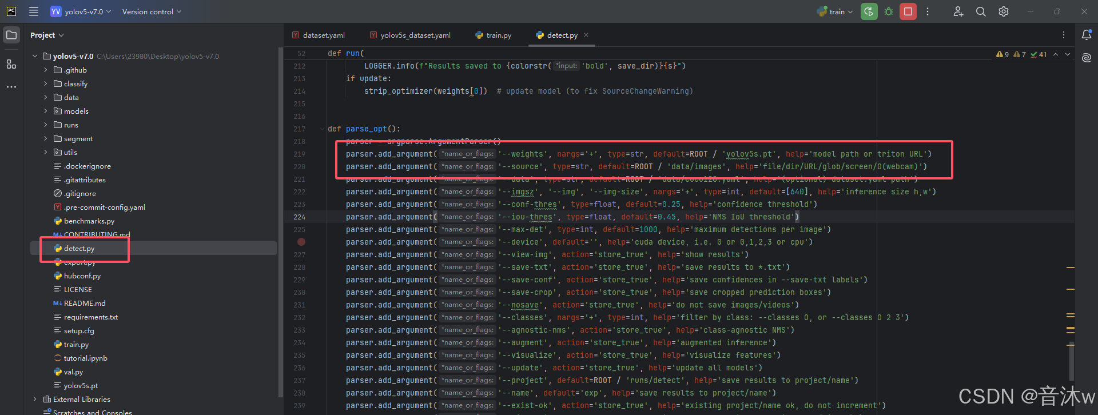The image size is (1098, 415).
Task: Select train.py in project tree
Action: point(76,344)
